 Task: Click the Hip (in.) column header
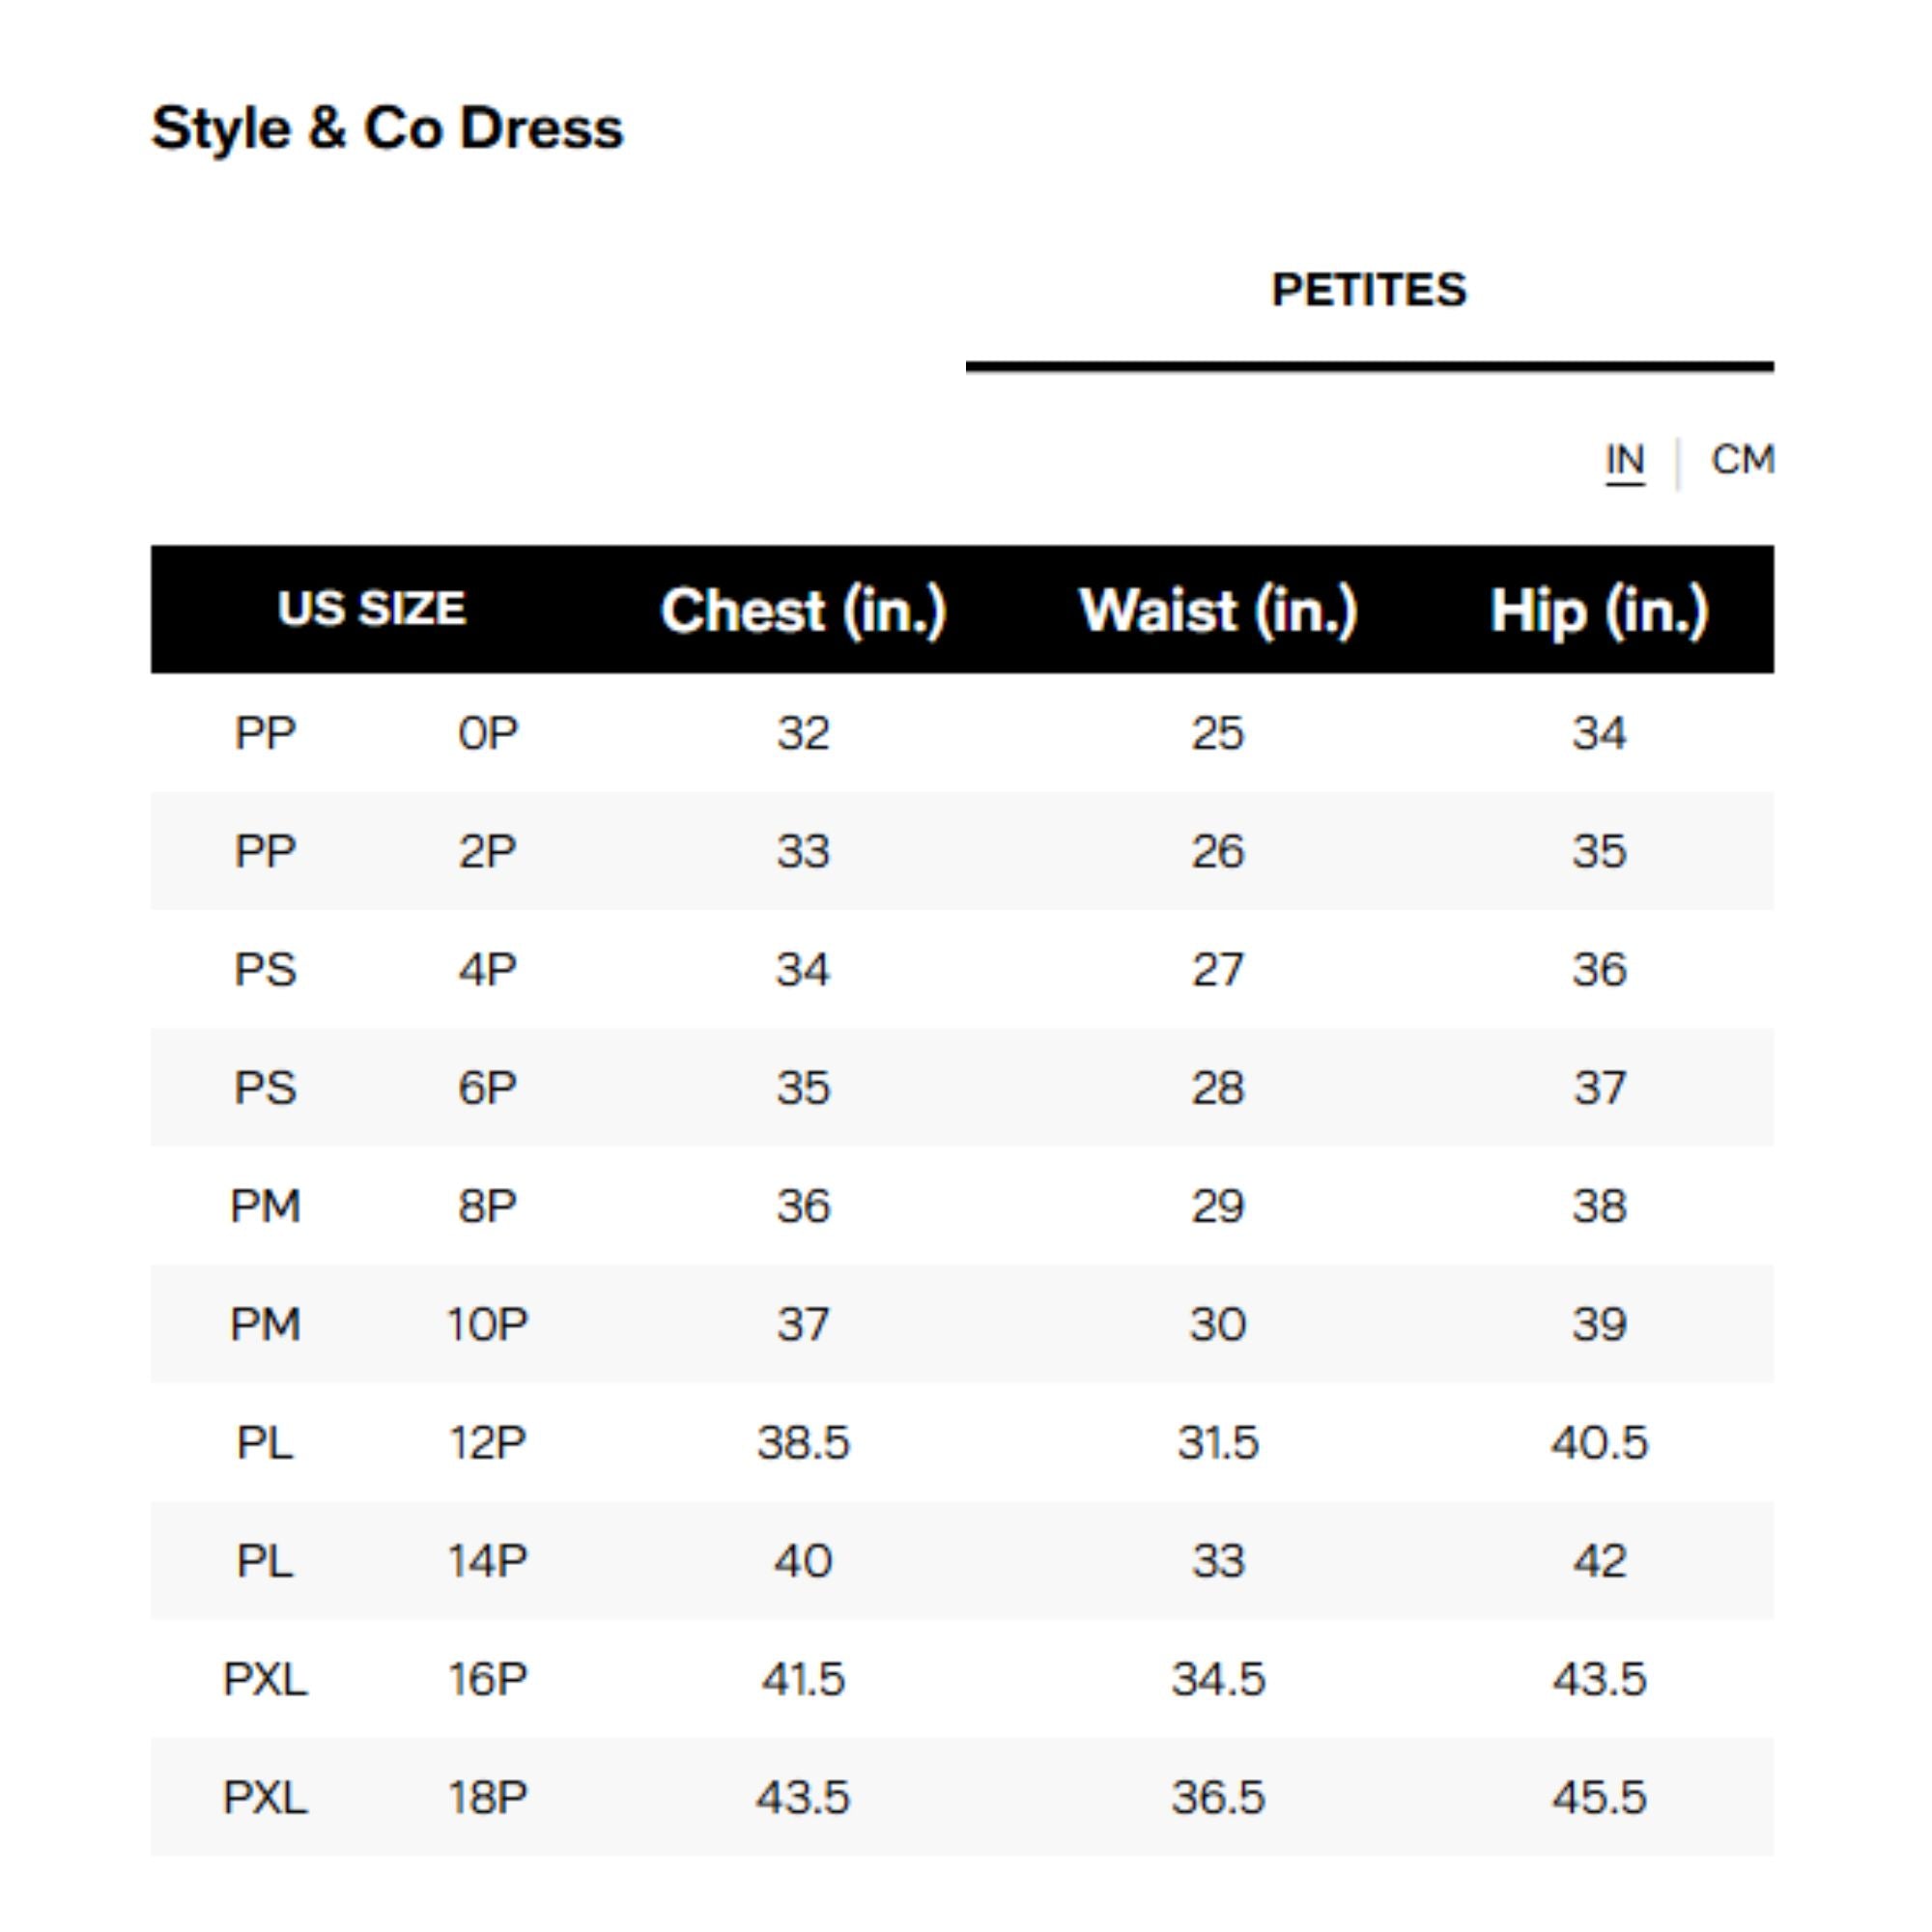pos(1598,610)
